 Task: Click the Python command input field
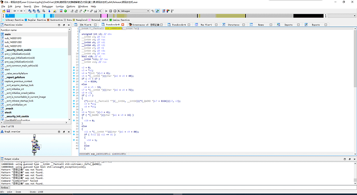[x=178, y=188]
